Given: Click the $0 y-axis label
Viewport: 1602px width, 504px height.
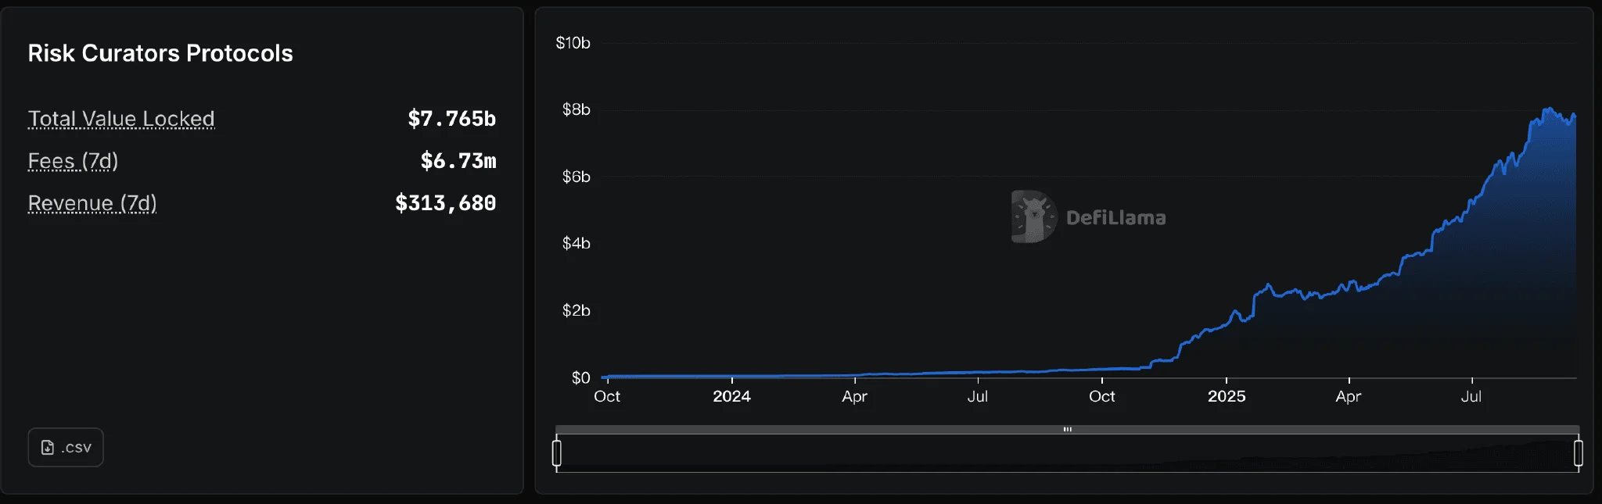Looking at the screenshot, I should click(x=580, y=378).
